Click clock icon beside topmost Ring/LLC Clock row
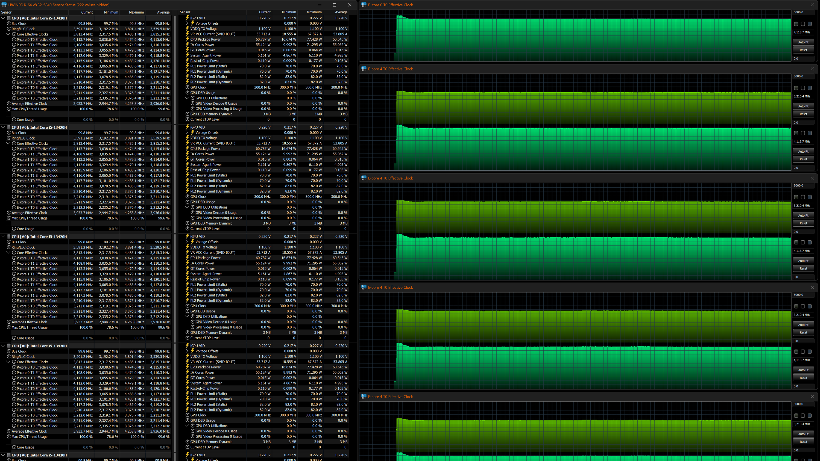 click(9, 29)
